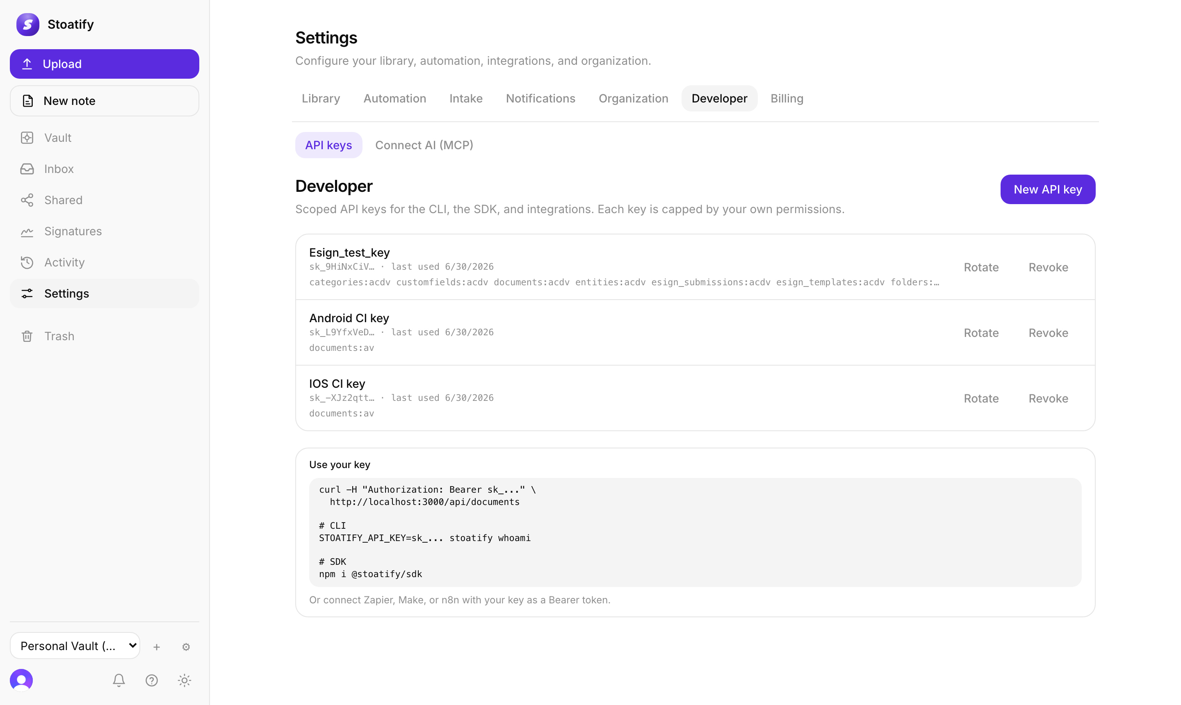Revoke the Android CI key

pos(1048,333)
